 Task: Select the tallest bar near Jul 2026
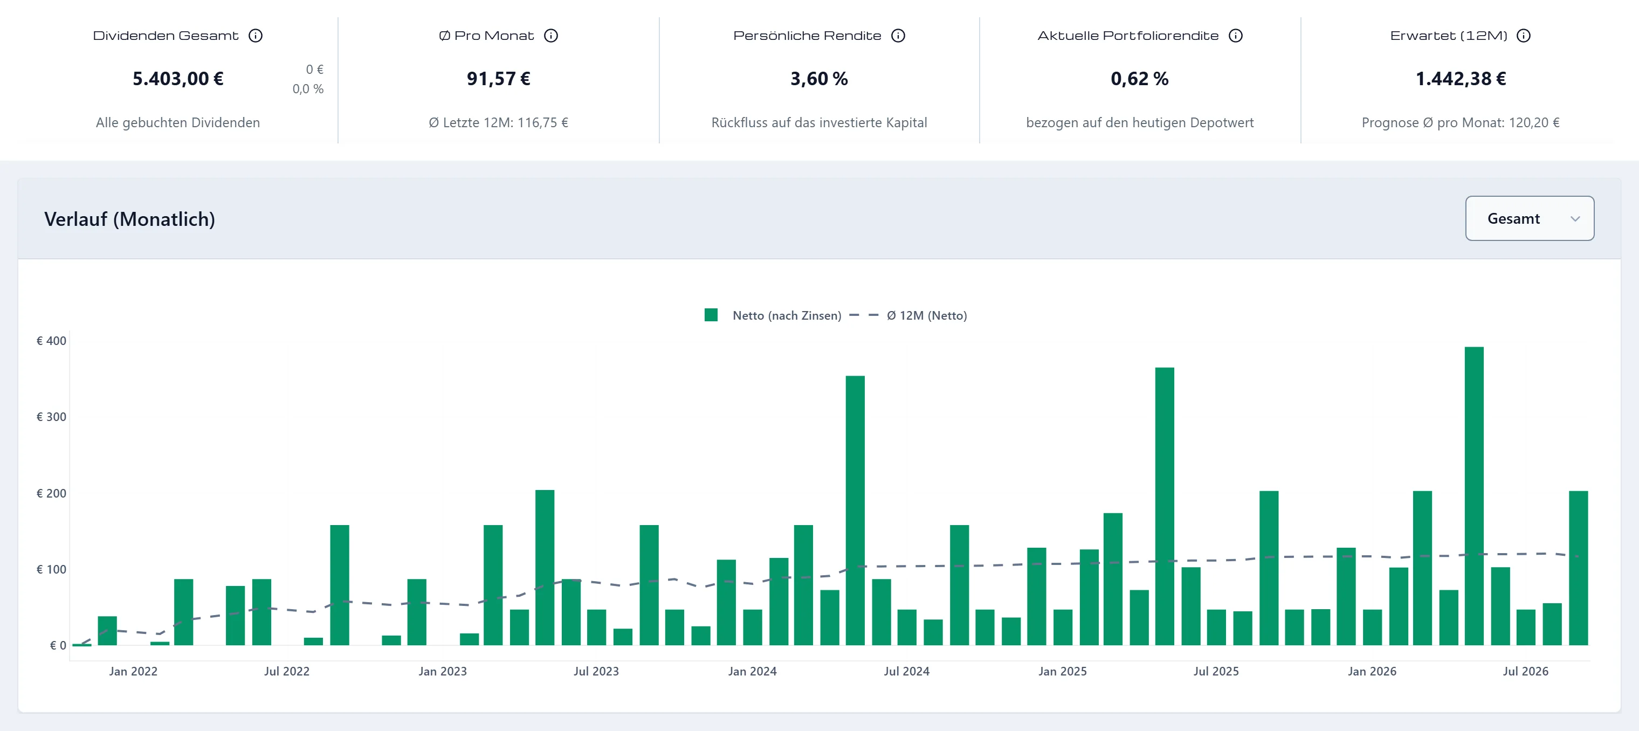click(x=1473, y=496)
